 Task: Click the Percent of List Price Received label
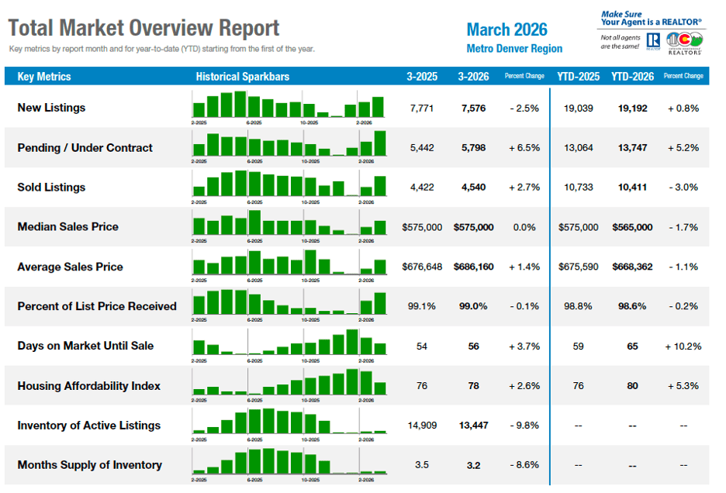click(97, 306)
